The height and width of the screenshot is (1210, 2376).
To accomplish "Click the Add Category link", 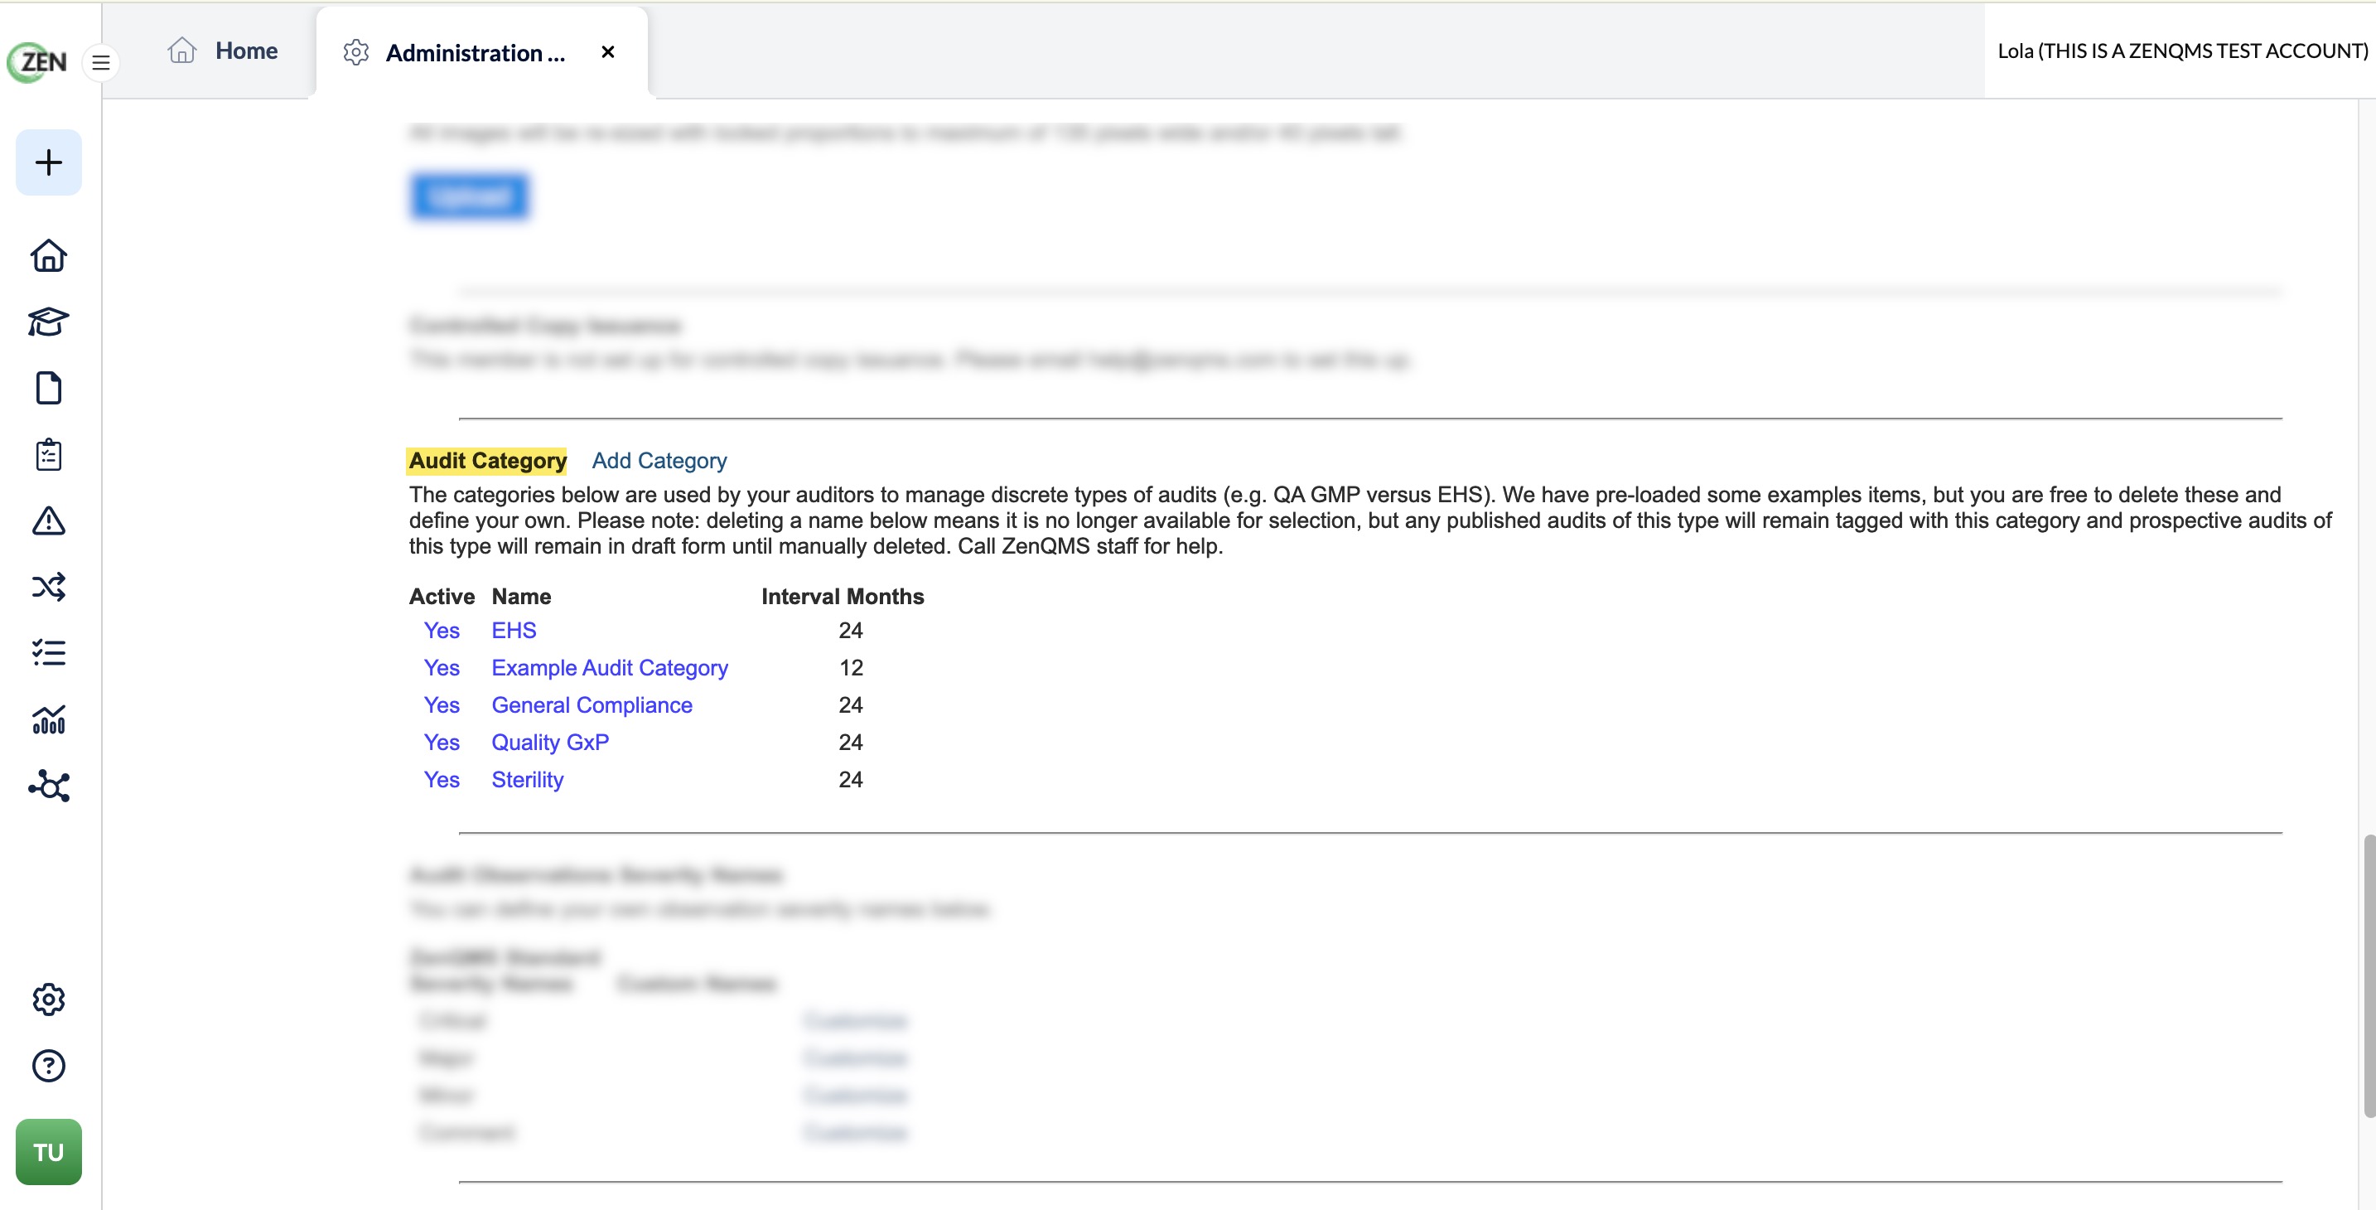I will click(659, 461).
